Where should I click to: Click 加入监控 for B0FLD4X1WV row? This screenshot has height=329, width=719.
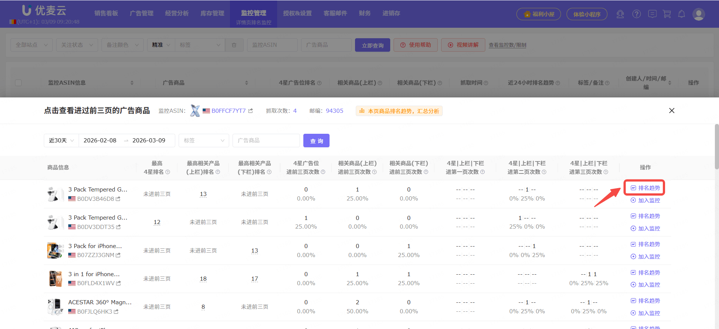(645, 284)
